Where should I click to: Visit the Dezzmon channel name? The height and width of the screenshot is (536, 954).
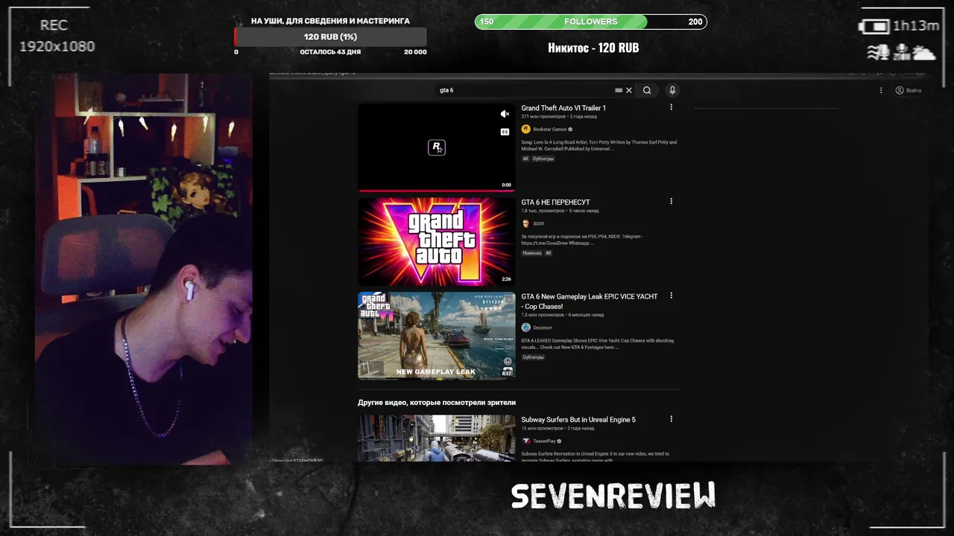(x=543, y=328)
